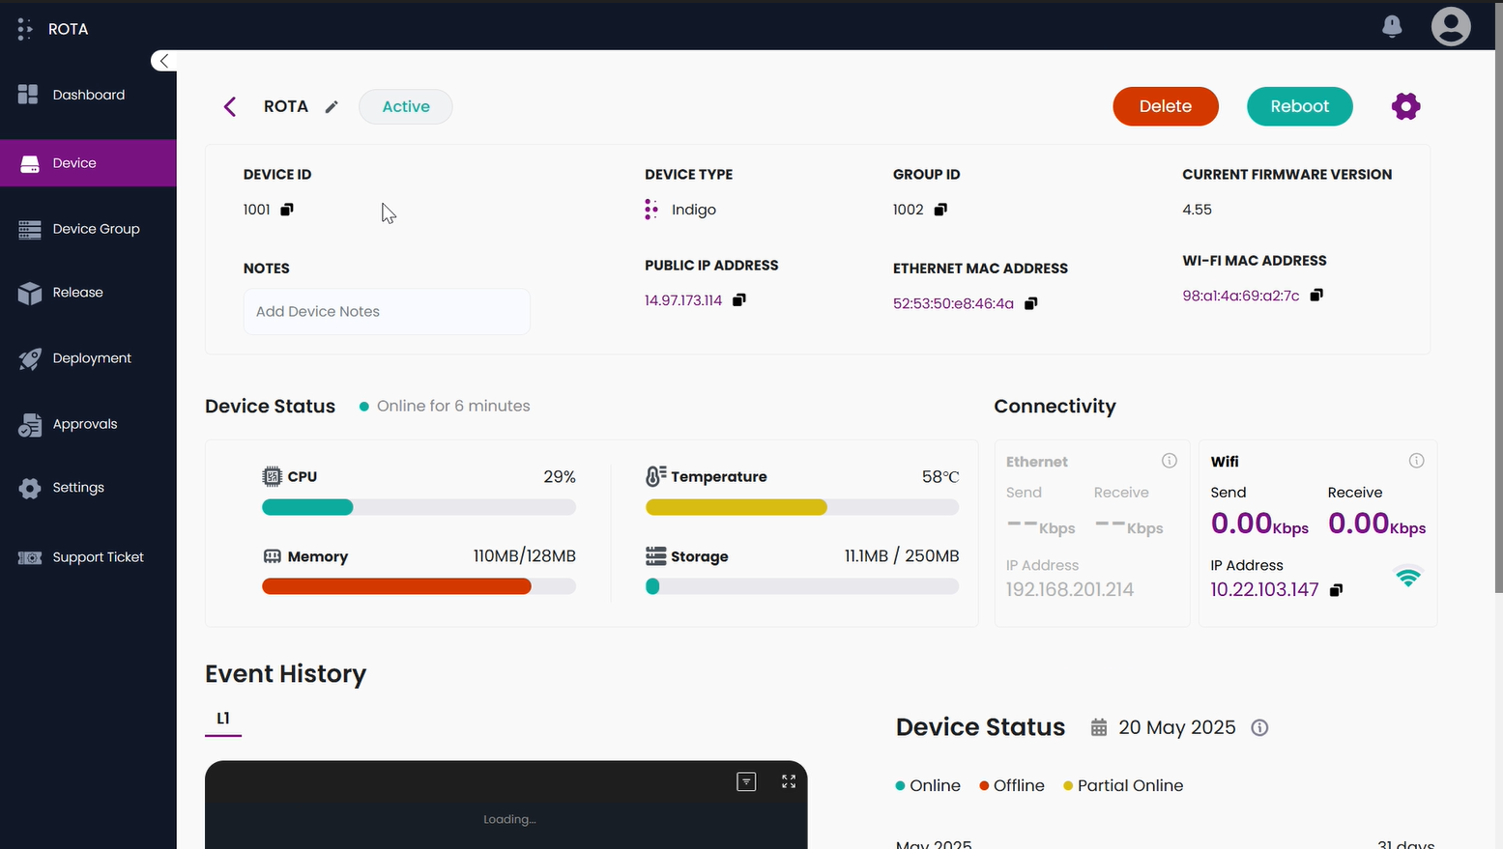This screenshot has height=849, width=1503.
Task: Click the Wifi info icon in Connectivity
Action: 1417,461
